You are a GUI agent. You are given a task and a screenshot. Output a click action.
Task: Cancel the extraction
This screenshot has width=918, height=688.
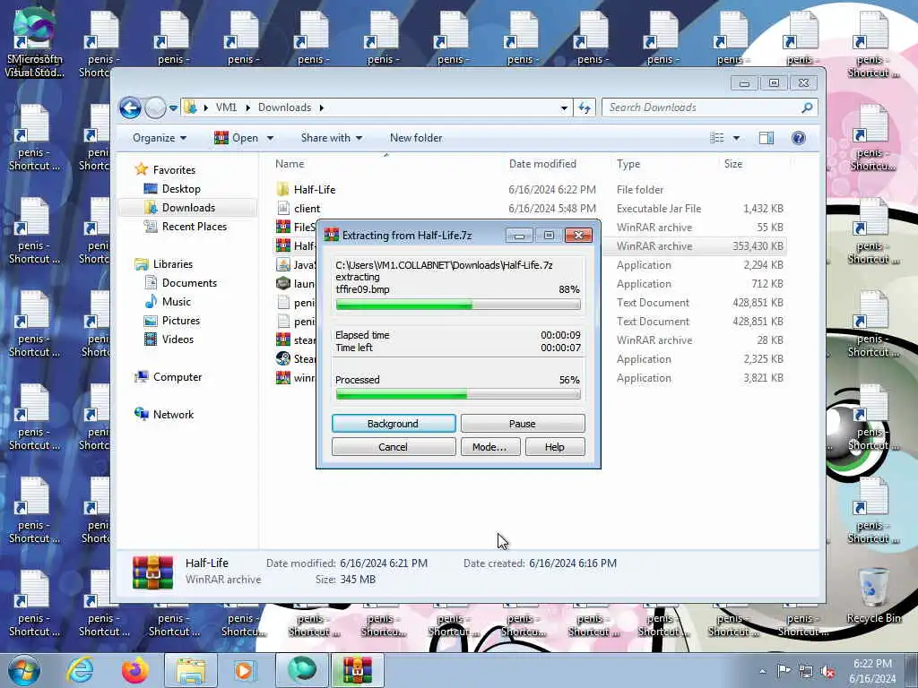(394, 447)
